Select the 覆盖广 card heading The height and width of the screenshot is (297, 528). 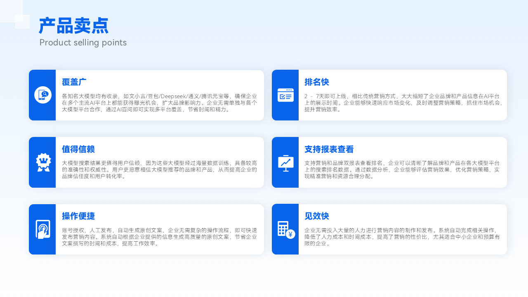point(74,82)
